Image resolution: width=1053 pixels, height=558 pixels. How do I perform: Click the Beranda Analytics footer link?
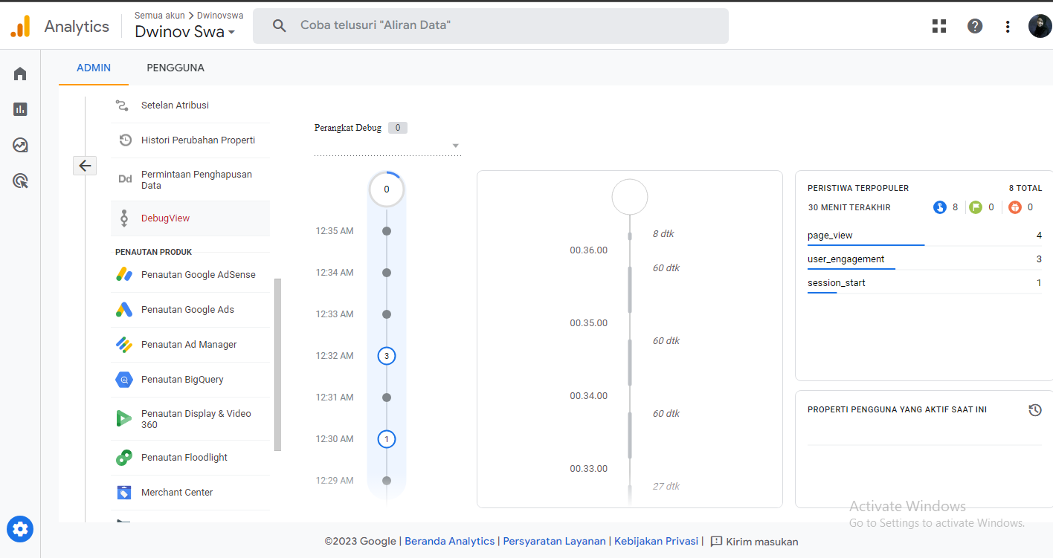pyautogui.click(x=449, y=542)
